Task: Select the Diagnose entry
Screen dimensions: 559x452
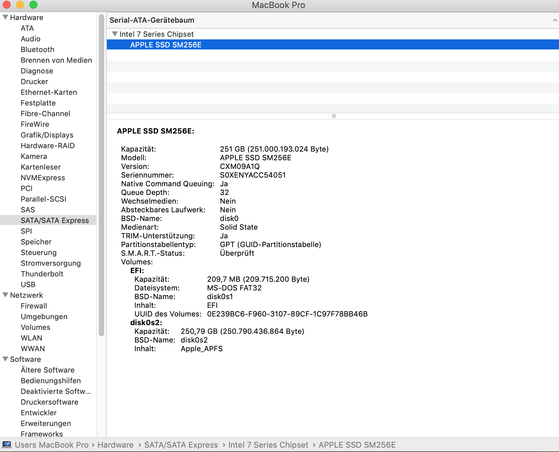Action: tap(37, 71)
